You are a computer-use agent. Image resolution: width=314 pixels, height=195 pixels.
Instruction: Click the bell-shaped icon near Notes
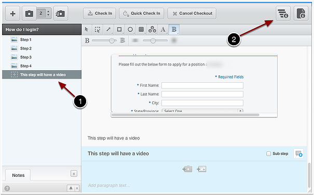tap(71, 188)
